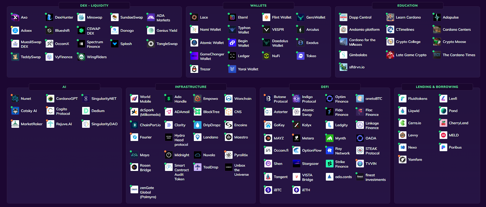Click the iETH icon

(296, 190)
